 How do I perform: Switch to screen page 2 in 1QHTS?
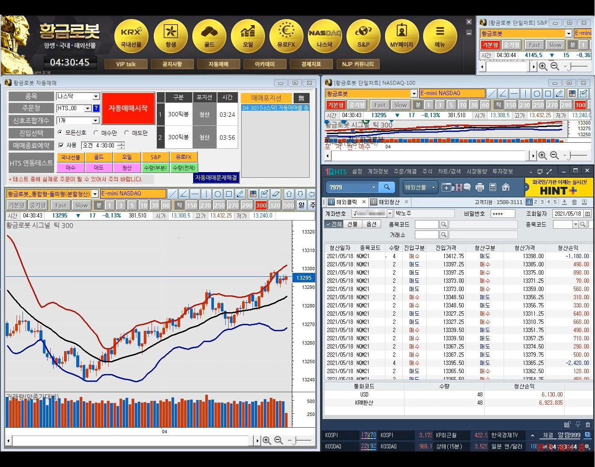(536, 202)
